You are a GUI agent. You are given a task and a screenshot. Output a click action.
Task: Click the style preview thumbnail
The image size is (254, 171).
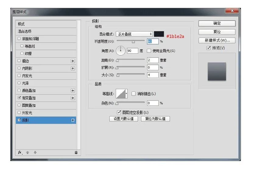click(x=217, y=72)
